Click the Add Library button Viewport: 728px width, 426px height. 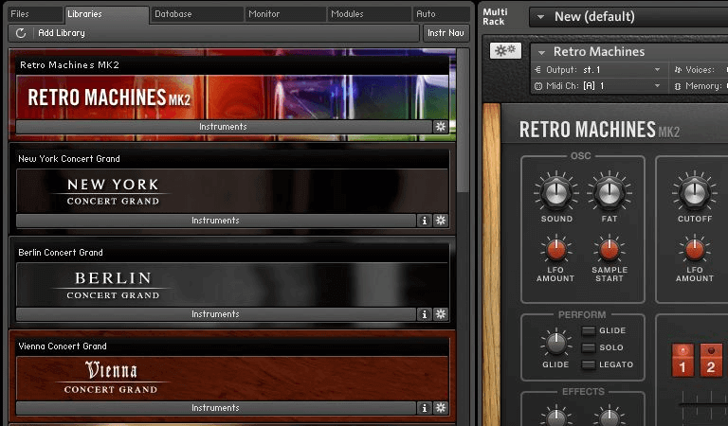click(x=62, y=33)
